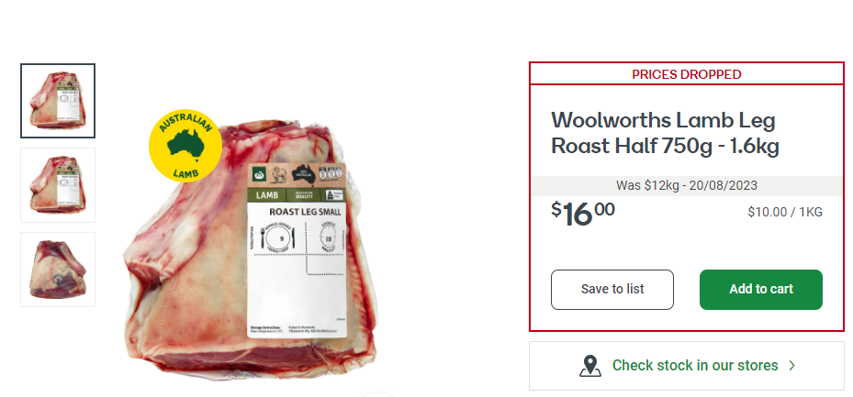Viewport: 853px width, 397px height.
Task: Expand the chevron beside Check stock
Action: [792, 366]
